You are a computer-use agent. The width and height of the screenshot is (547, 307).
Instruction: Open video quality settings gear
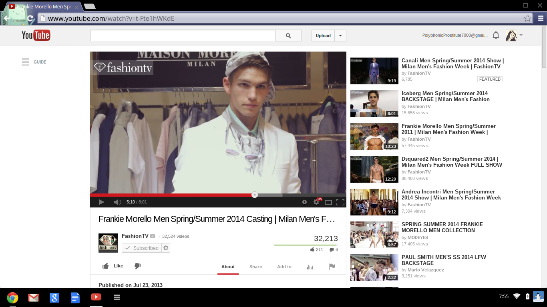tap(316, 202)
